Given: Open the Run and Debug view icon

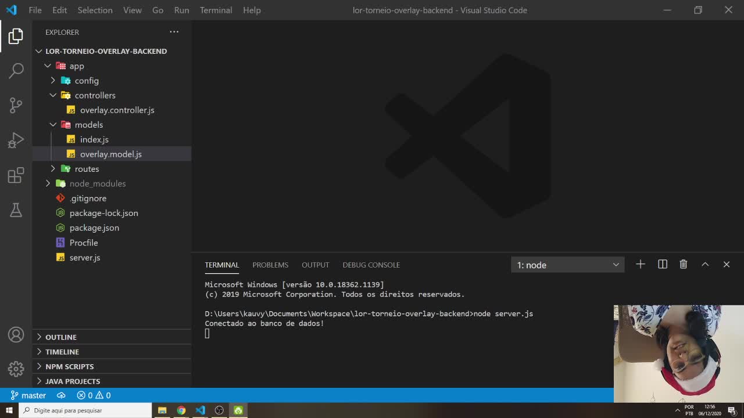Looking at the screenshot, I should coord(16,140).
